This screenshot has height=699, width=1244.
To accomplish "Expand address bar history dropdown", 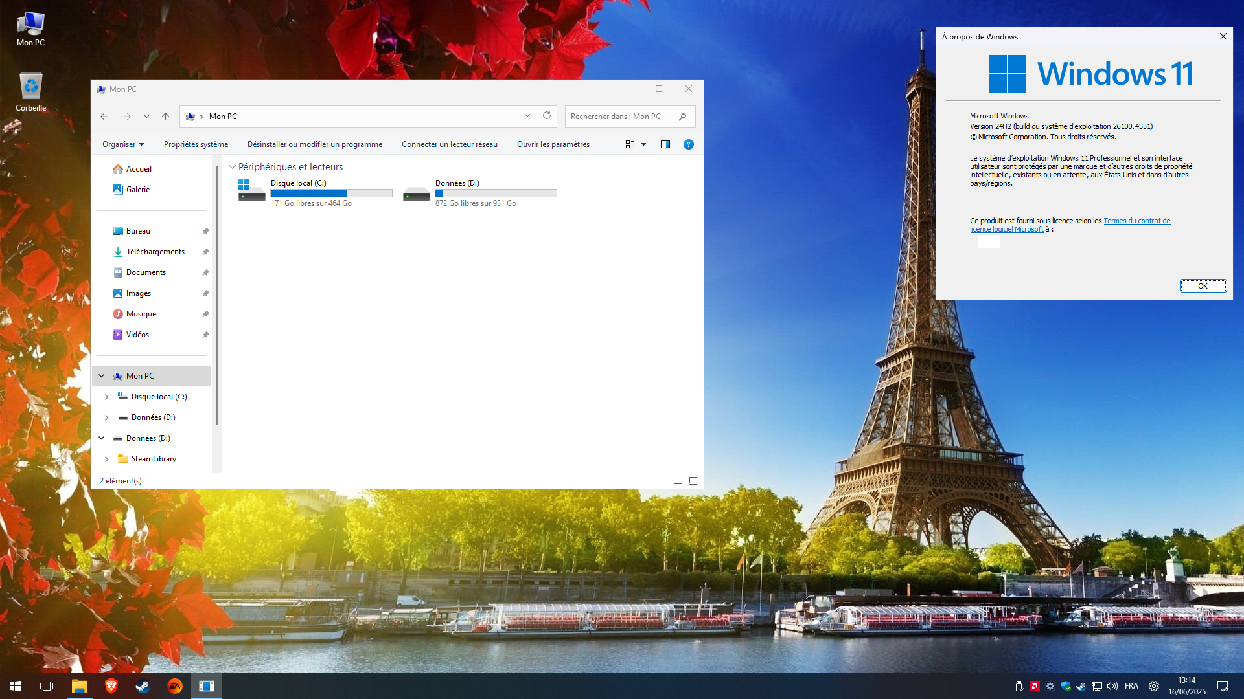I will 527,116.
